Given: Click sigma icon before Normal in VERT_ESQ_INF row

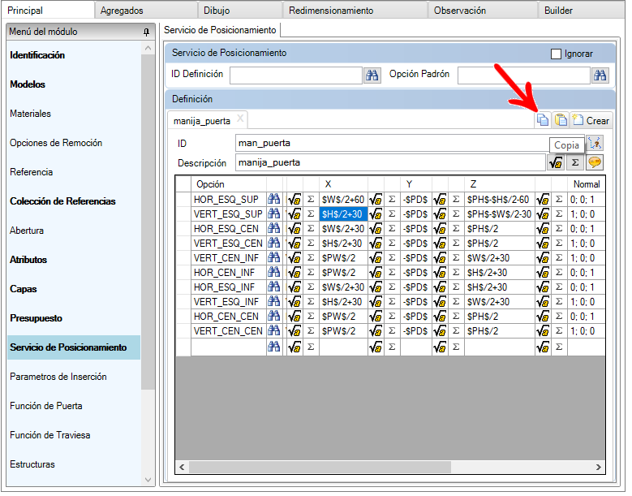Looking at the screenshot, I should [559, 302].
